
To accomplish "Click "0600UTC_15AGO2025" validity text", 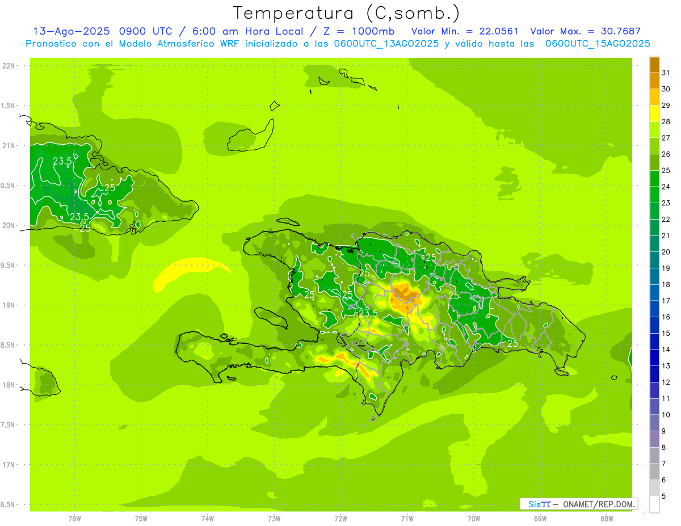I will pyautogui.click(x=598, y=44).
